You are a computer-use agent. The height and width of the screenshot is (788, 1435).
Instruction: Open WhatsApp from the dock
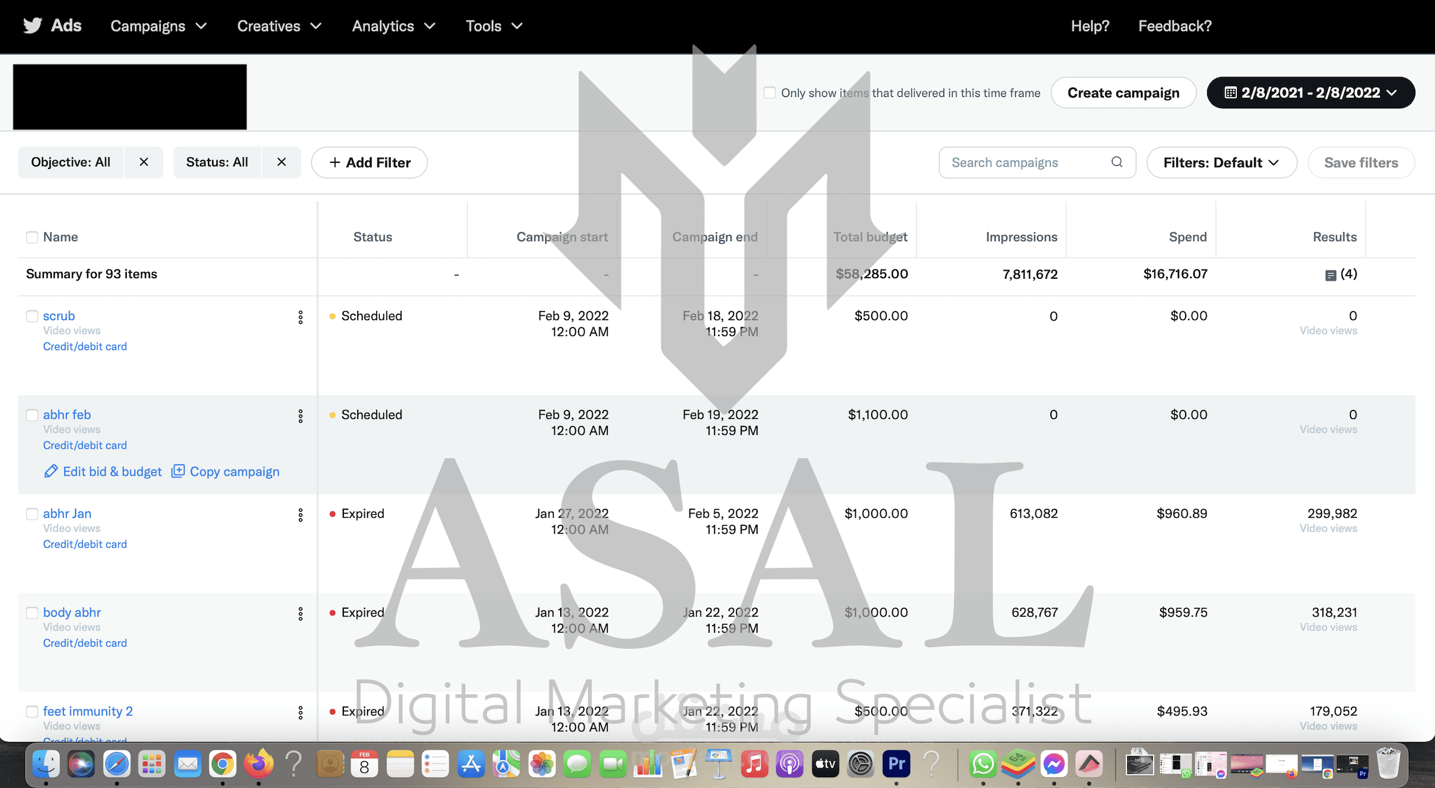tap(983, 764)
